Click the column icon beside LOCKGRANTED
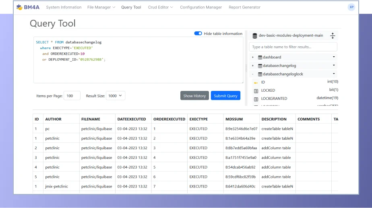The width and height of the screenshot is (372, 208). click(256, 99)
